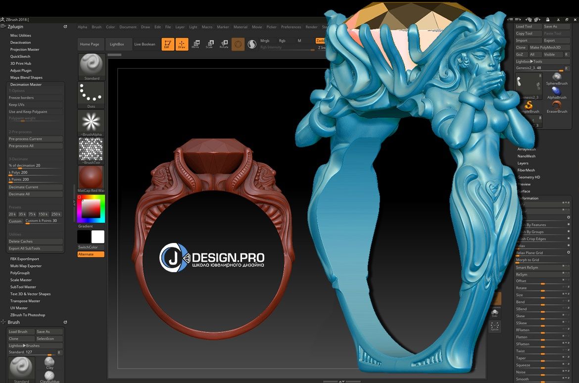Toggle the Zadd button
Viewport: 579px width, 383px height.
(320, 41)
